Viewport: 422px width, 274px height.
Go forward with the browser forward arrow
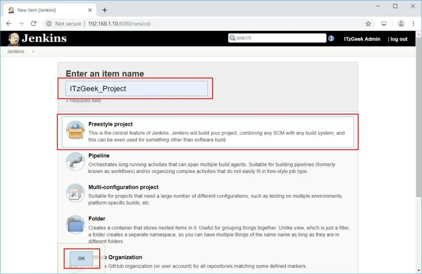click(x=21, y=23)
